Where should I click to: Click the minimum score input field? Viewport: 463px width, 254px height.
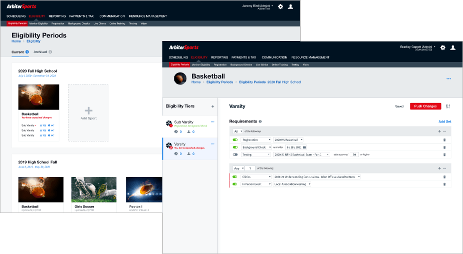[354, 154]
